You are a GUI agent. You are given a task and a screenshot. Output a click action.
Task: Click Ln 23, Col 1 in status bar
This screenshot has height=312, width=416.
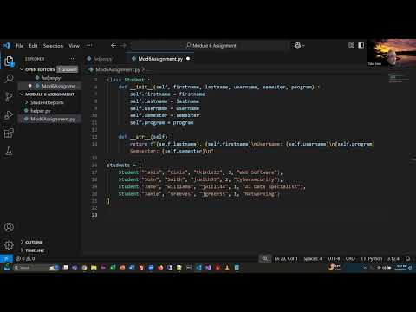point(286,258)
